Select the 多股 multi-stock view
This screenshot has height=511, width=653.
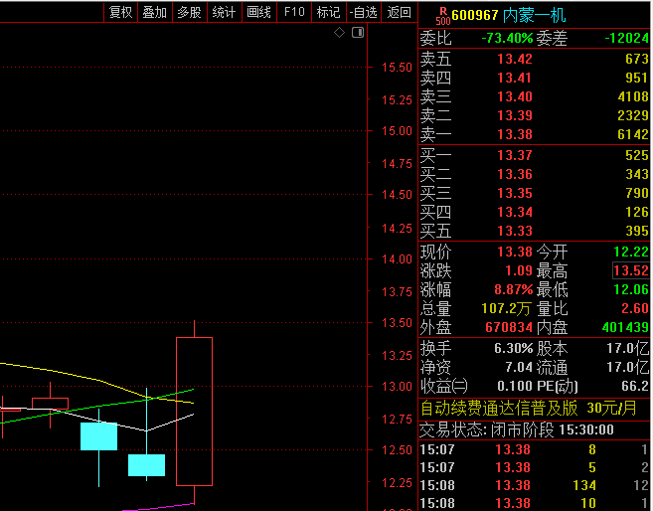coord(190,12)
